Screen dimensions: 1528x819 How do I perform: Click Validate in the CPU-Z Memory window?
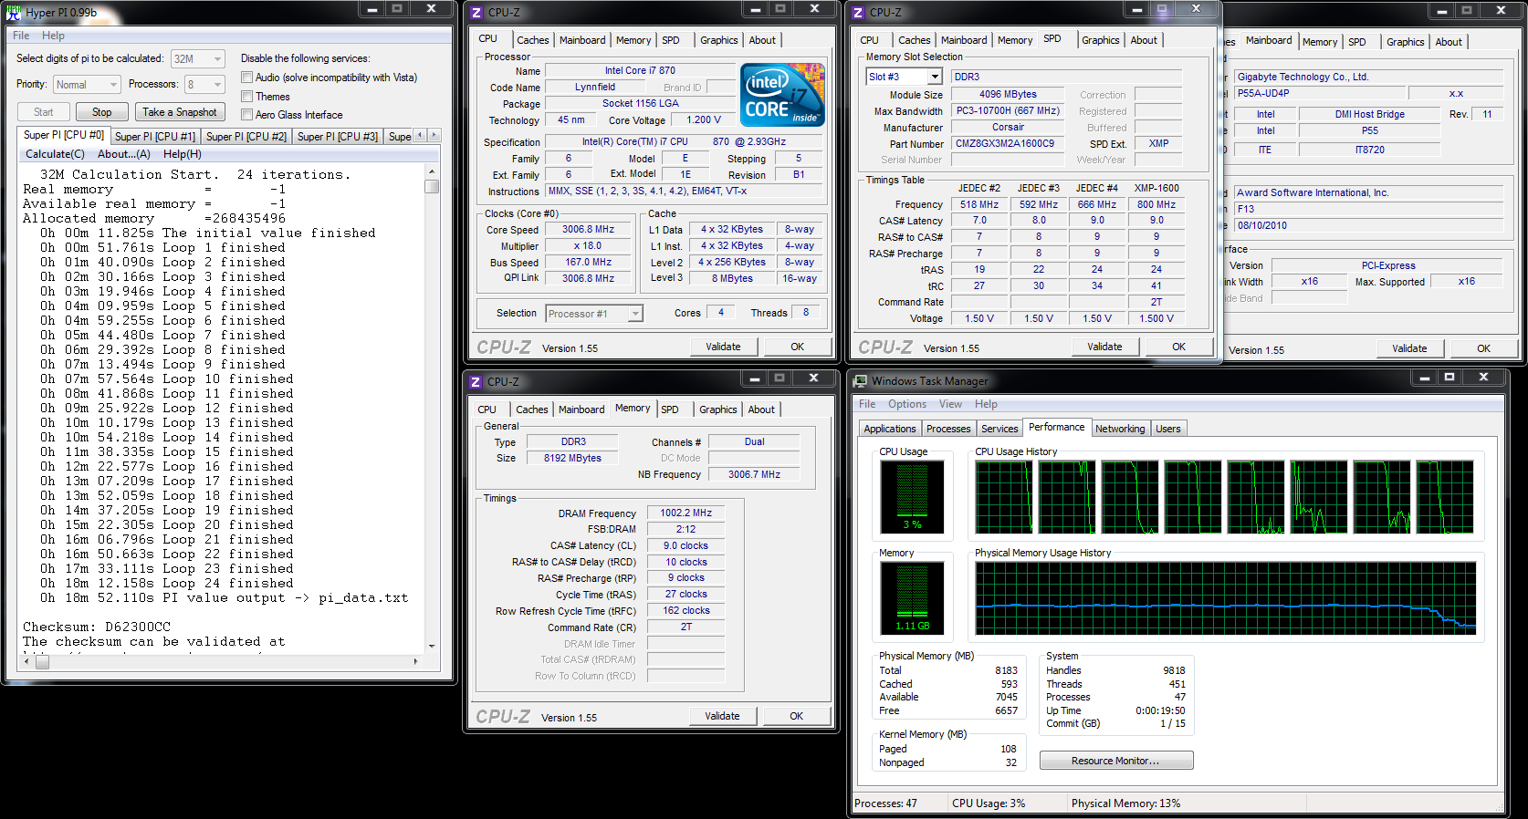pos(722,716)
